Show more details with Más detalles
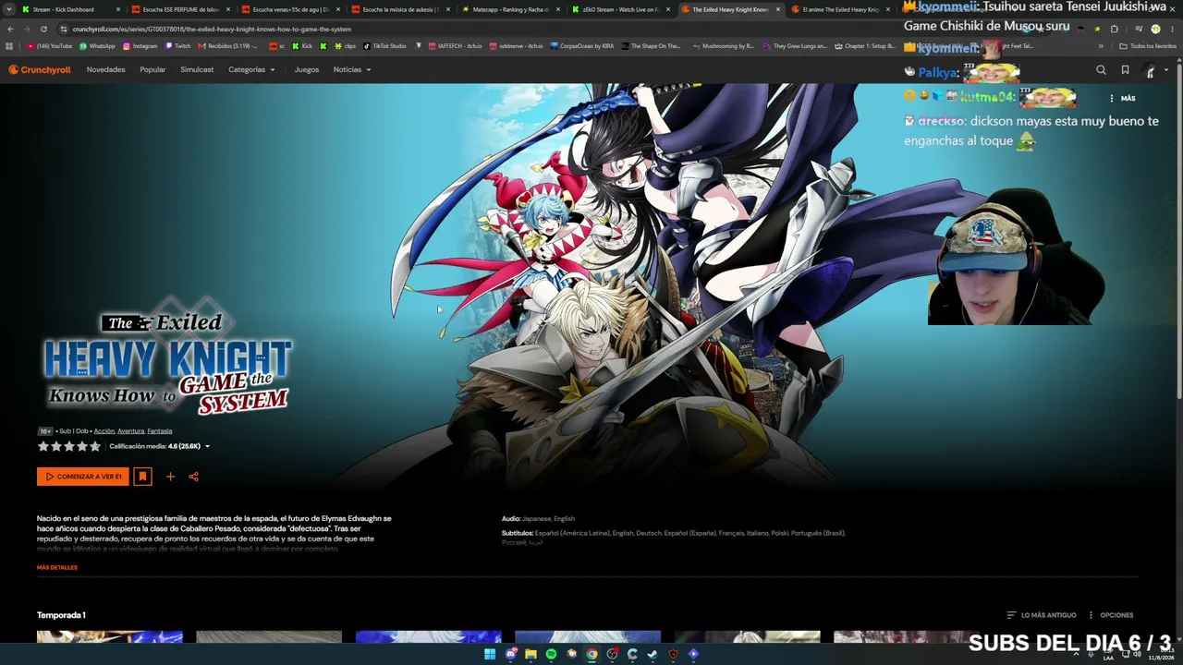Screen dimensions: 1183x665 pos(57,567)
